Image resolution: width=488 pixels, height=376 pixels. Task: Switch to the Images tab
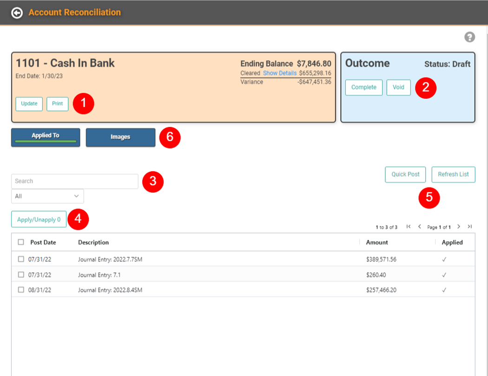[120, 137]
